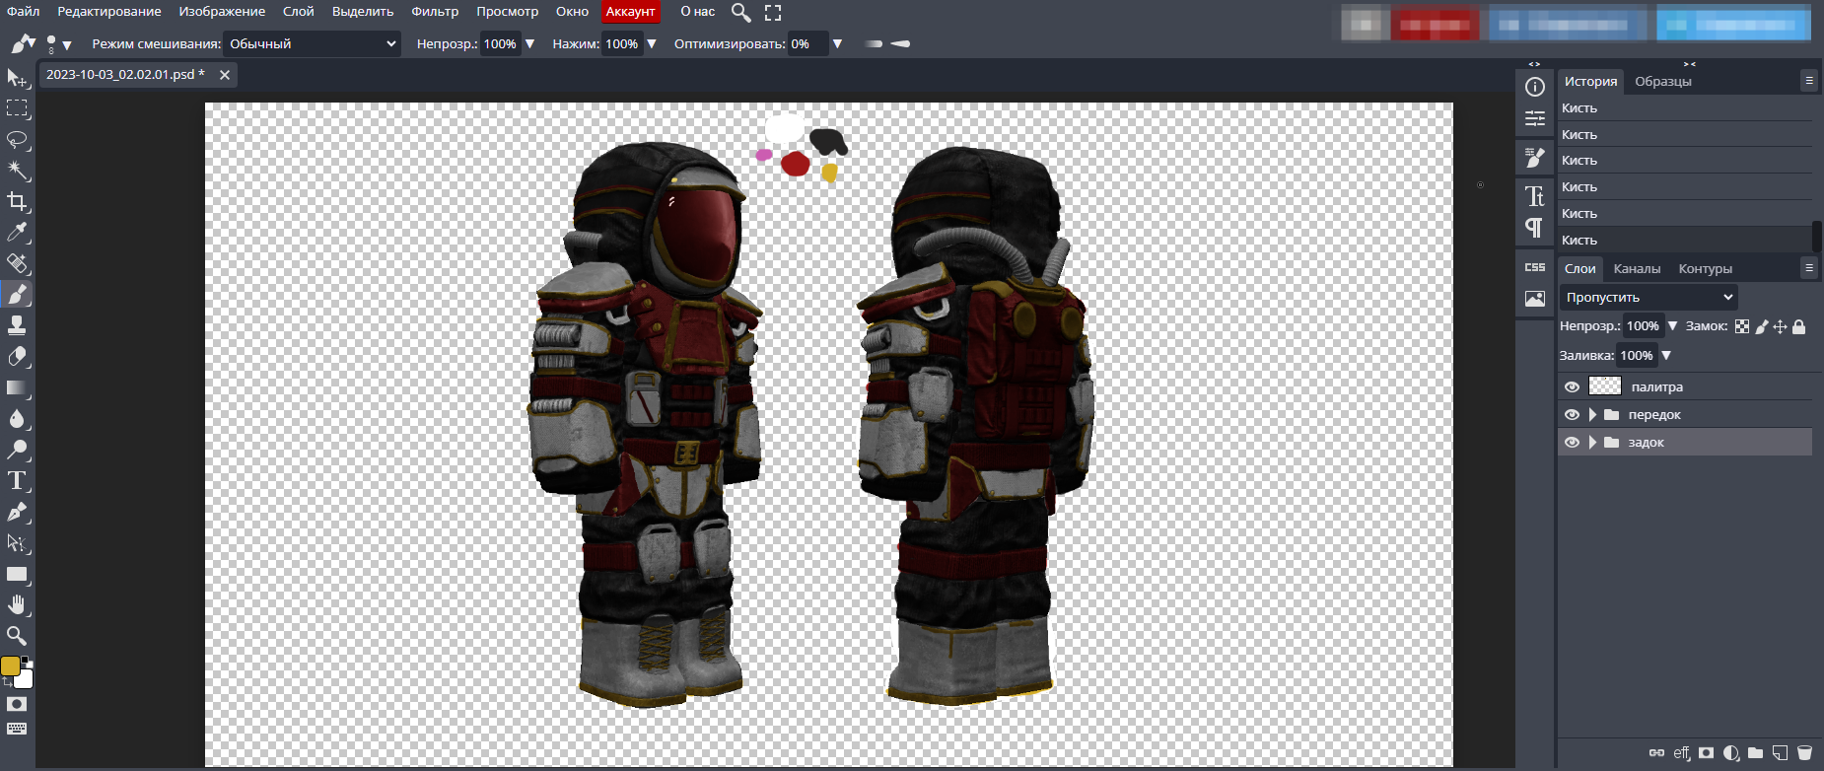Select the Brush tool in left toolbar
The image size is (1824, 771).
click(17, 295)
